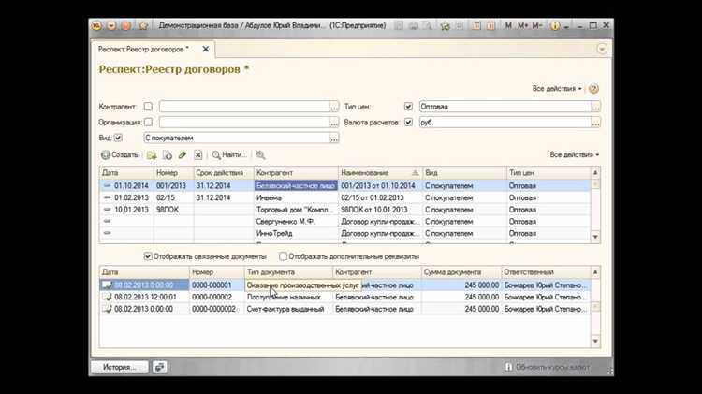702x394 pixels.
Task: Open the Тип цен field selection button
Action: pyautogui.click(x=595, y=107)
